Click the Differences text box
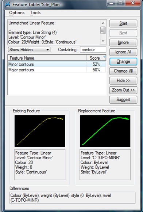This screenshot has width=143, height=212. (x=72, y=198)
